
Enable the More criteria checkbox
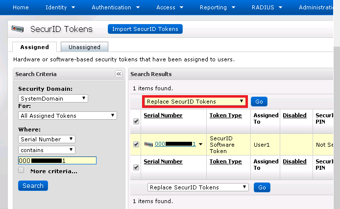(x=21, y=170)
